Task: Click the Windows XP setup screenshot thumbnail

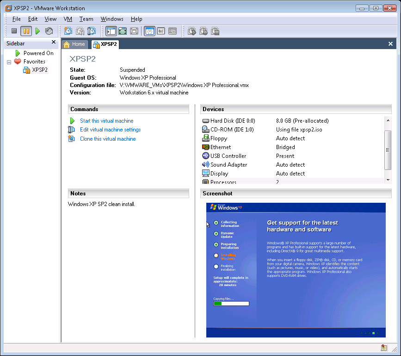Action: tap(296, 270)
